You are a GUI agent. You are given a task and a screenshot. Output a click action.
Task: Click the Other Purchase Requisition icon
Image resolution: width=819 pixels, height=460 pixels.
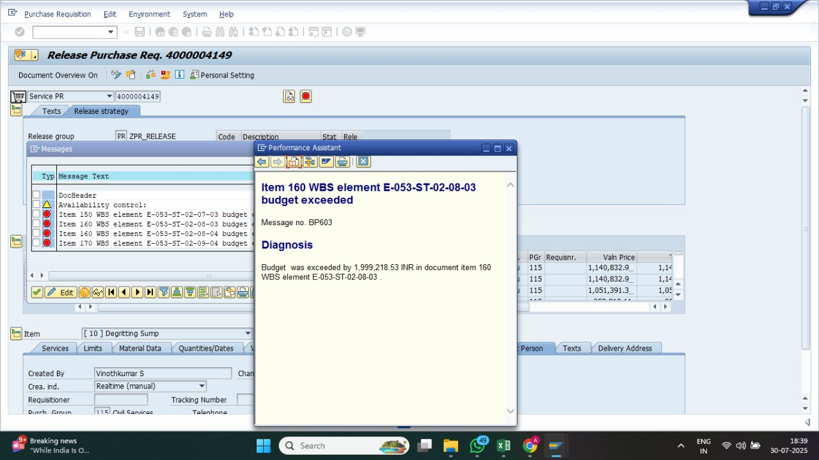point(131,75)
